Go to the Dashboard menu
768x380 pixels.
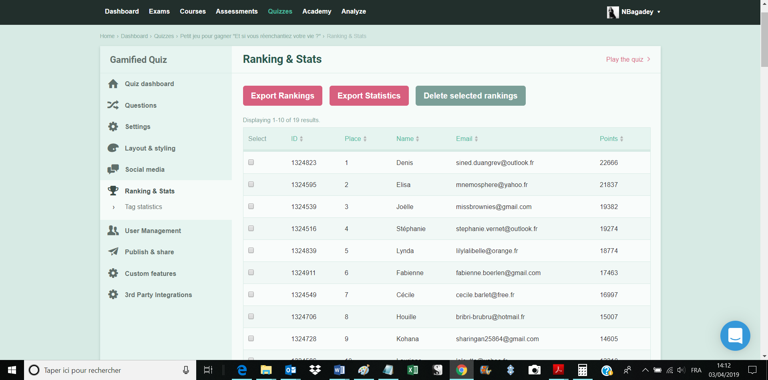point(122,11)
